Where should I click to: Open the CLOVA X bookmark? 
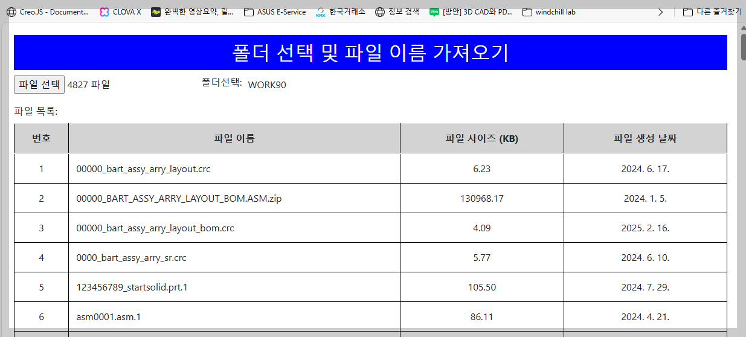[120, 12]
